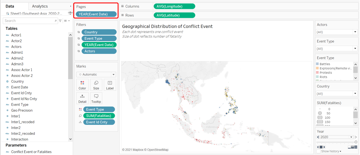The width and height of the screenshot is (360, 155).
Task: Open the Label marks button
Action: tap(110, 85)
